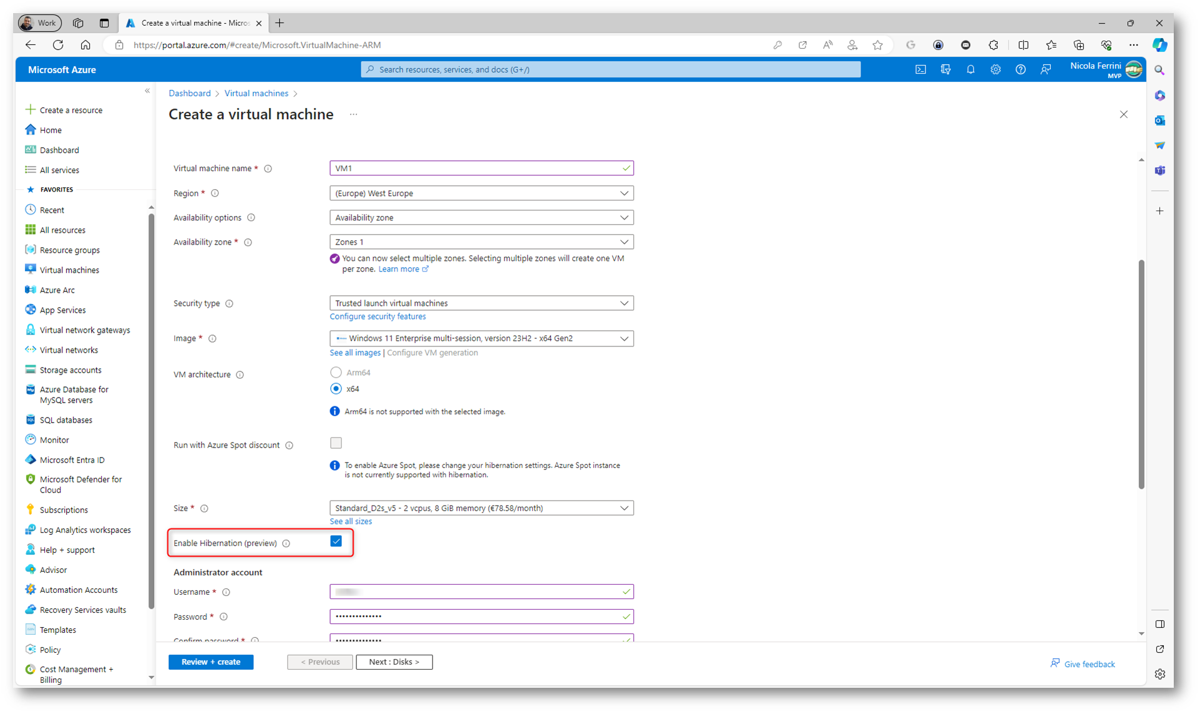The image size is (1200, 714).
Task: Open the header feedback icon beside the user name
Action: [x=1046, y=69]
